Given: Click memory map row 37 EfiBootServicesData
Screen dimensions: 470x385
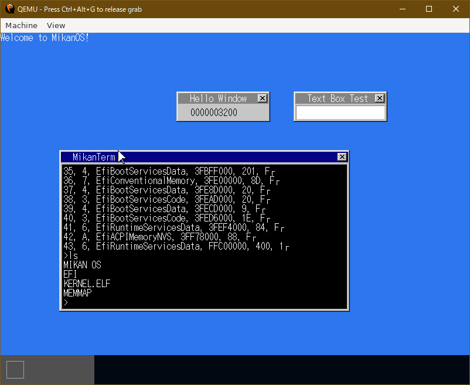Looking at the screenshot, I should (x=166, y=190).
